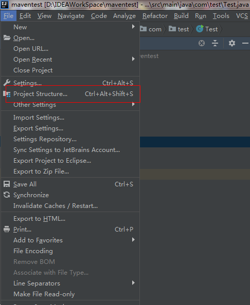This screenshot has width=250, height=305.
Task: Click the Save All floppy disk icon
Action: click(7, 184)
